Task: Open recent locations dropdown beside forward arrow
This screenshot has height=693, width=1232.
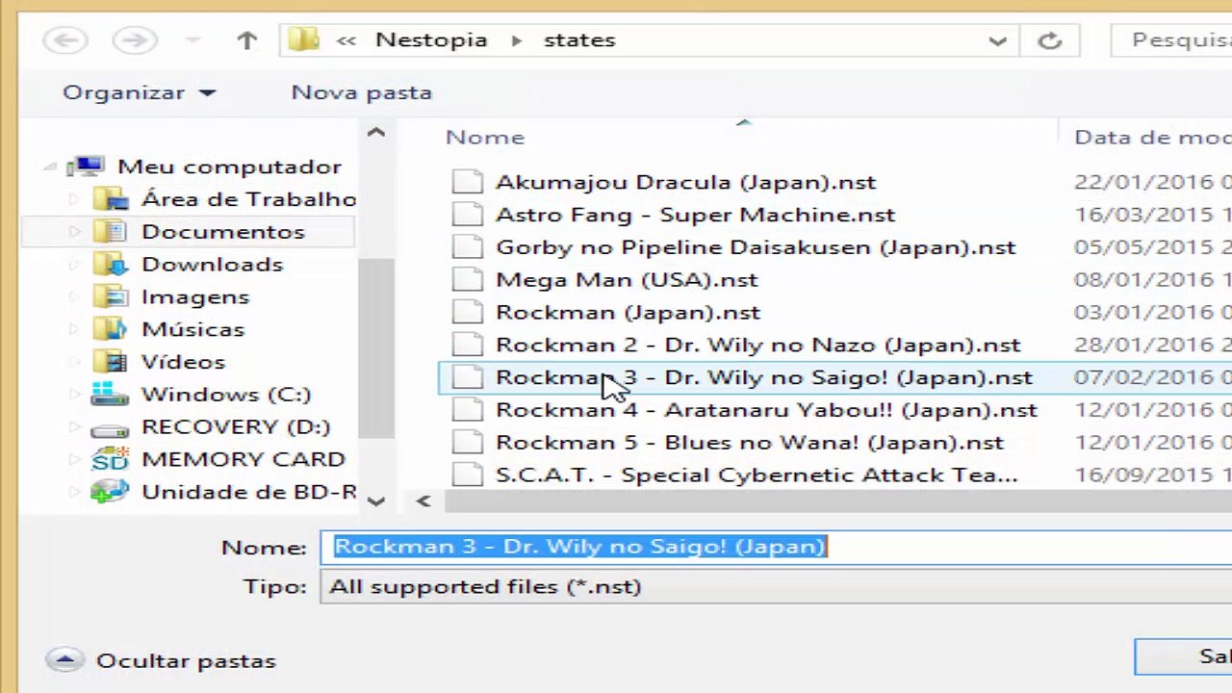Action: coord(192,40)
